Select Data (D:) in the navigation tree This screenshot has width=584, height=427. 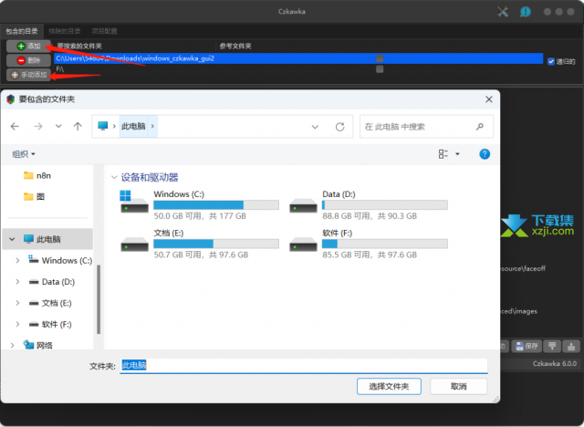click(x=52, y=282)
